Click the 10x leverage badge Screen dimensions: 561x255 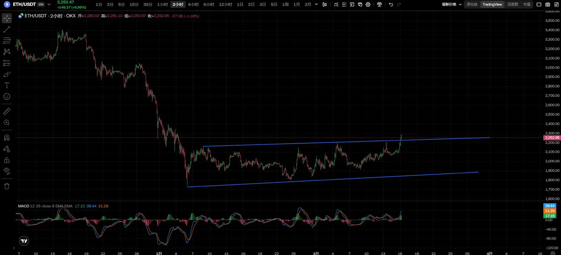click(x=41, y=5)
